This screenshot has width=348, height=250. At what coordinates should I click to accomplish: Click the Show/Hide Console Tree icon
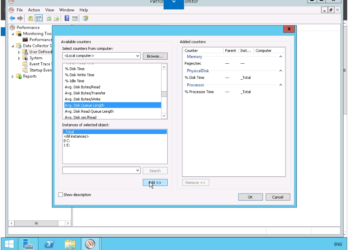pos(39,18)
